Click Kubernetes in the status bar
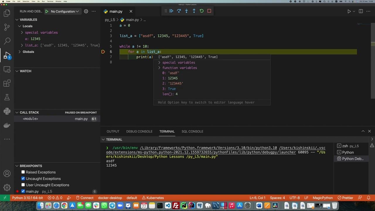The image size is (375, 211). [153, 198]
